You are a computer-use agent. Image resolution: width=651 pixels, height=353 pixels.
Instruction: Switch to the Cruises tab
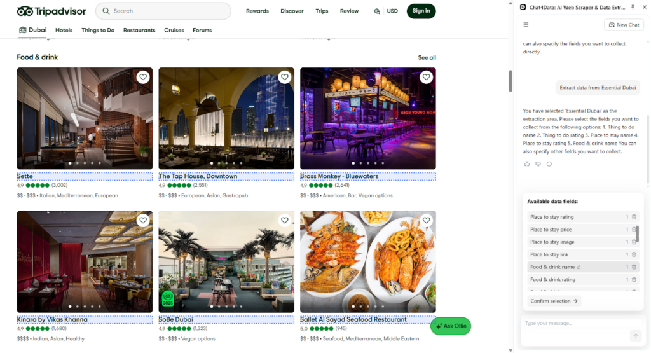[x=174, y=31]
